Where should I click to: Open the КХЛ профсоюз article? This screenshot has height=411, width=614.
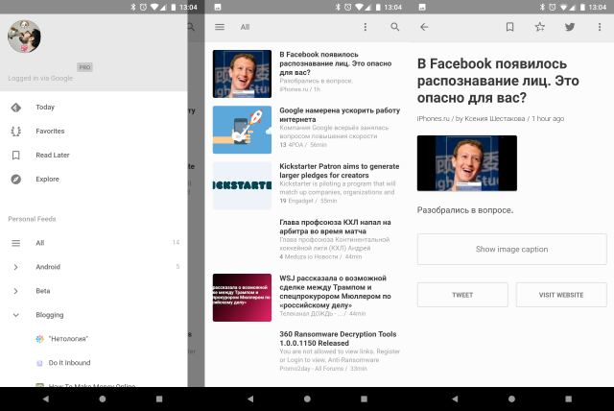(x=307, y=241)
